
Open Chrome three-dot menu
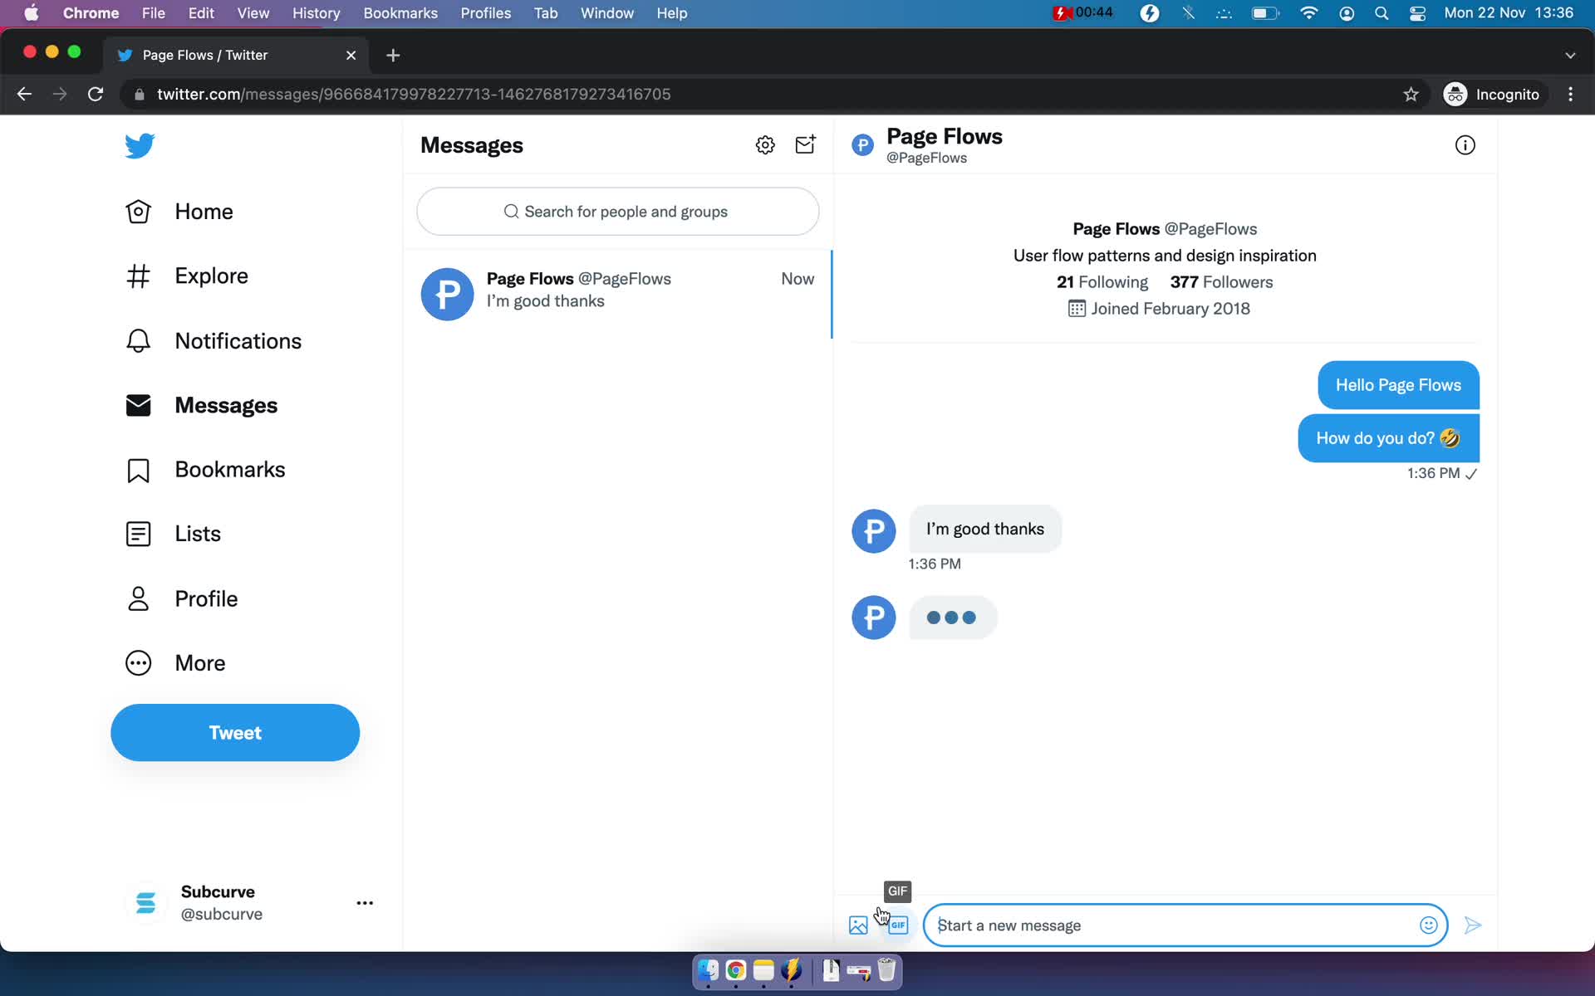click(x=1570, y=94)
